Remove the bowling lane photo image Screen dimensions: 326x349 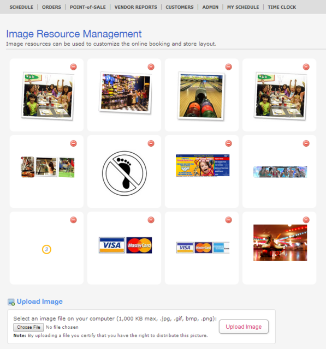(x=228, y=67)
